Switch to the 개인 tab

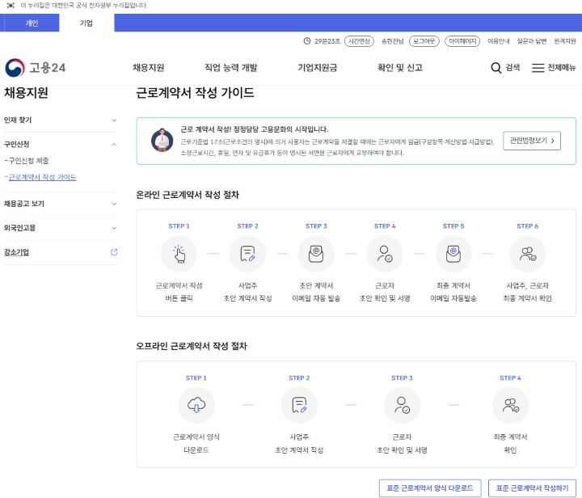point(30,23)
